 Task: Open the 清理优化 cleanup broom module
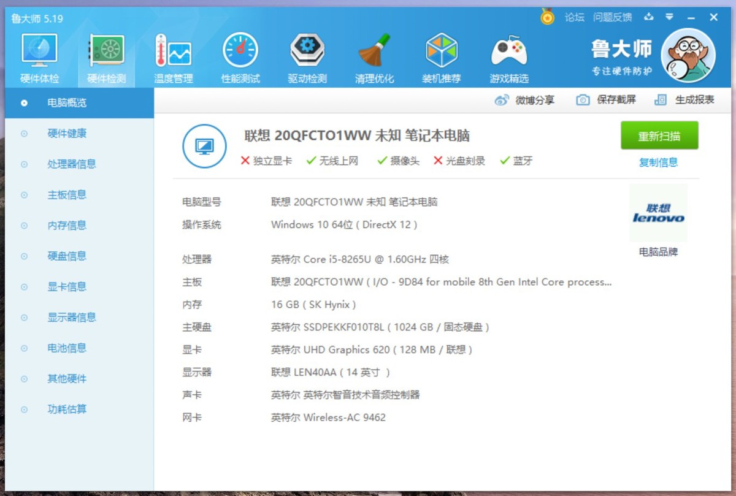click(374, 59)
